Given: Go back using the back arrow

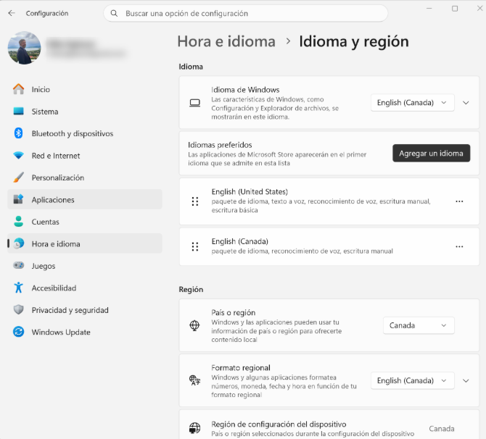Looking at the screenshot, I should pos(12,13).
